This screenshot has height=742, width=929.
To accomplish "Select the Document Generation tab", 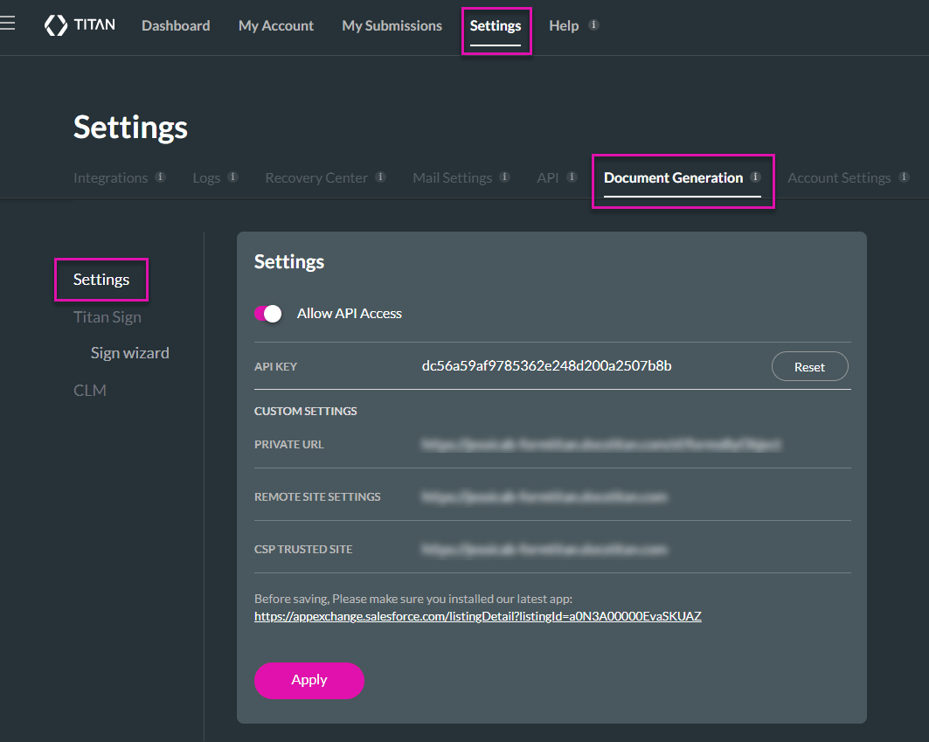I will [x=673, y=177].
